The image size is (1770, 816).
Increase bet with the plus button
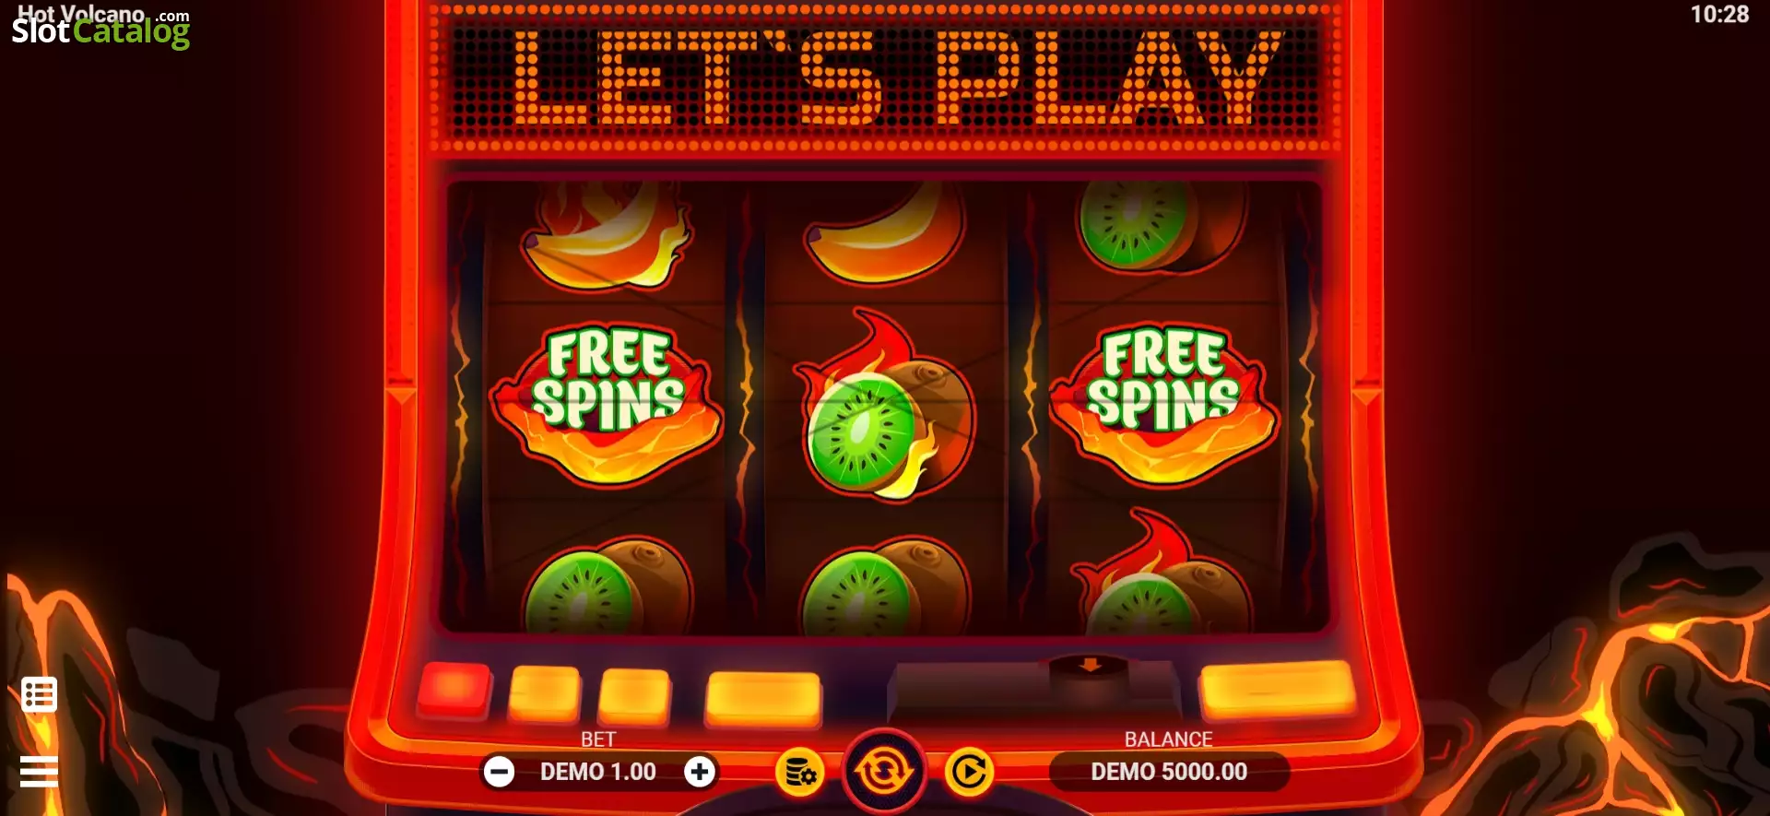700,772
